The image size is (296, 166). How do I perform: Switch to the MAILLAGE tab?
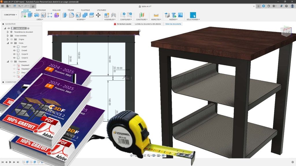(x=56, y=10)
